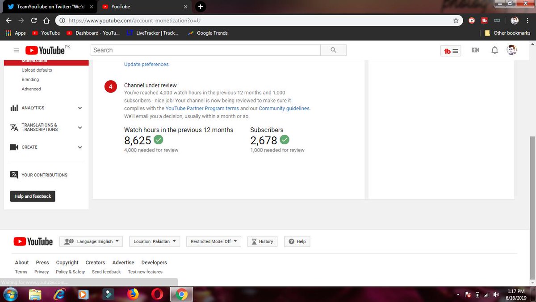
Task: Bookmark page with star icon
Action: click(x=456, y=20)
